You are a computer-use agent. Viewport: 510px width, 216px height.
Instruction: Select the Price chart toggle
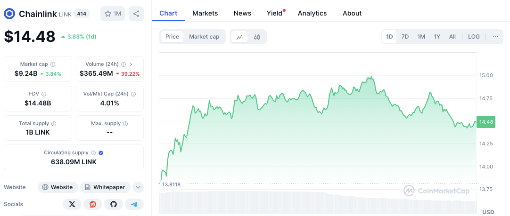click(x=172, y=37)
